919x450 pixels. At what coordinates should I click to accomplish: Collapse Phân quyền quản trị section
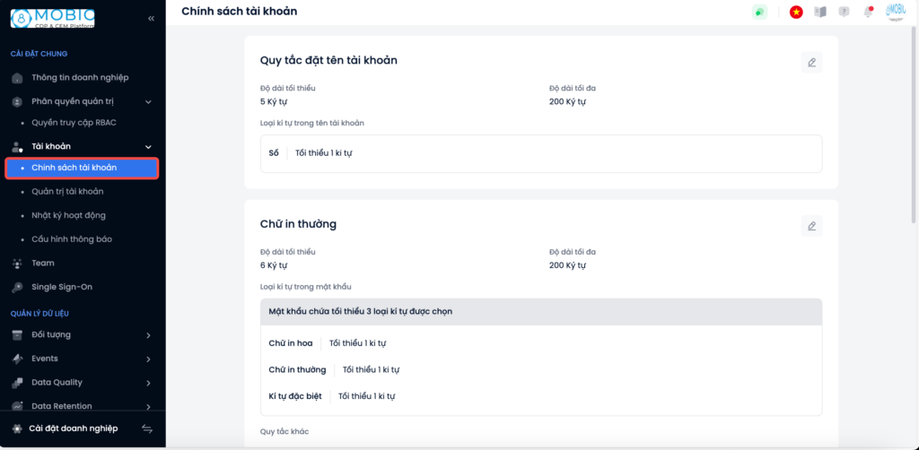pyautogui.click(x=148, y=102)
